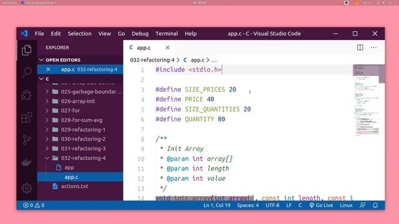Open the Help menu
This screenshot has width=399, height=224.
point(191,34)
